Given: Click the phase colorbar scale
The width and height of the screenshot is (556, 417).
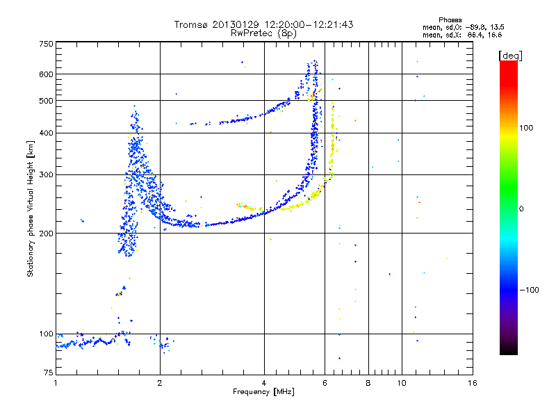Looking at the screenshot, I should point(509,207).
